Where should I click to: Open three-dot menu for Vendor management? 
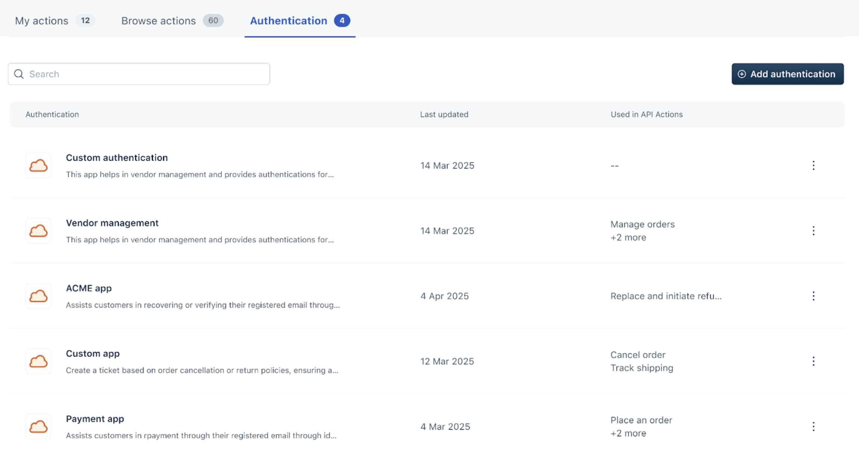tap(813, 231)
